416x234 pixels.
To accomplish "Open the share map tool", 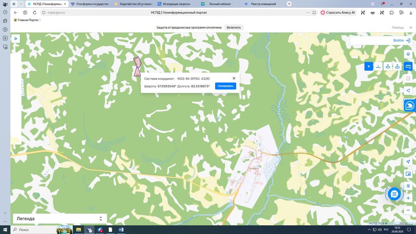I will point(408,90).
